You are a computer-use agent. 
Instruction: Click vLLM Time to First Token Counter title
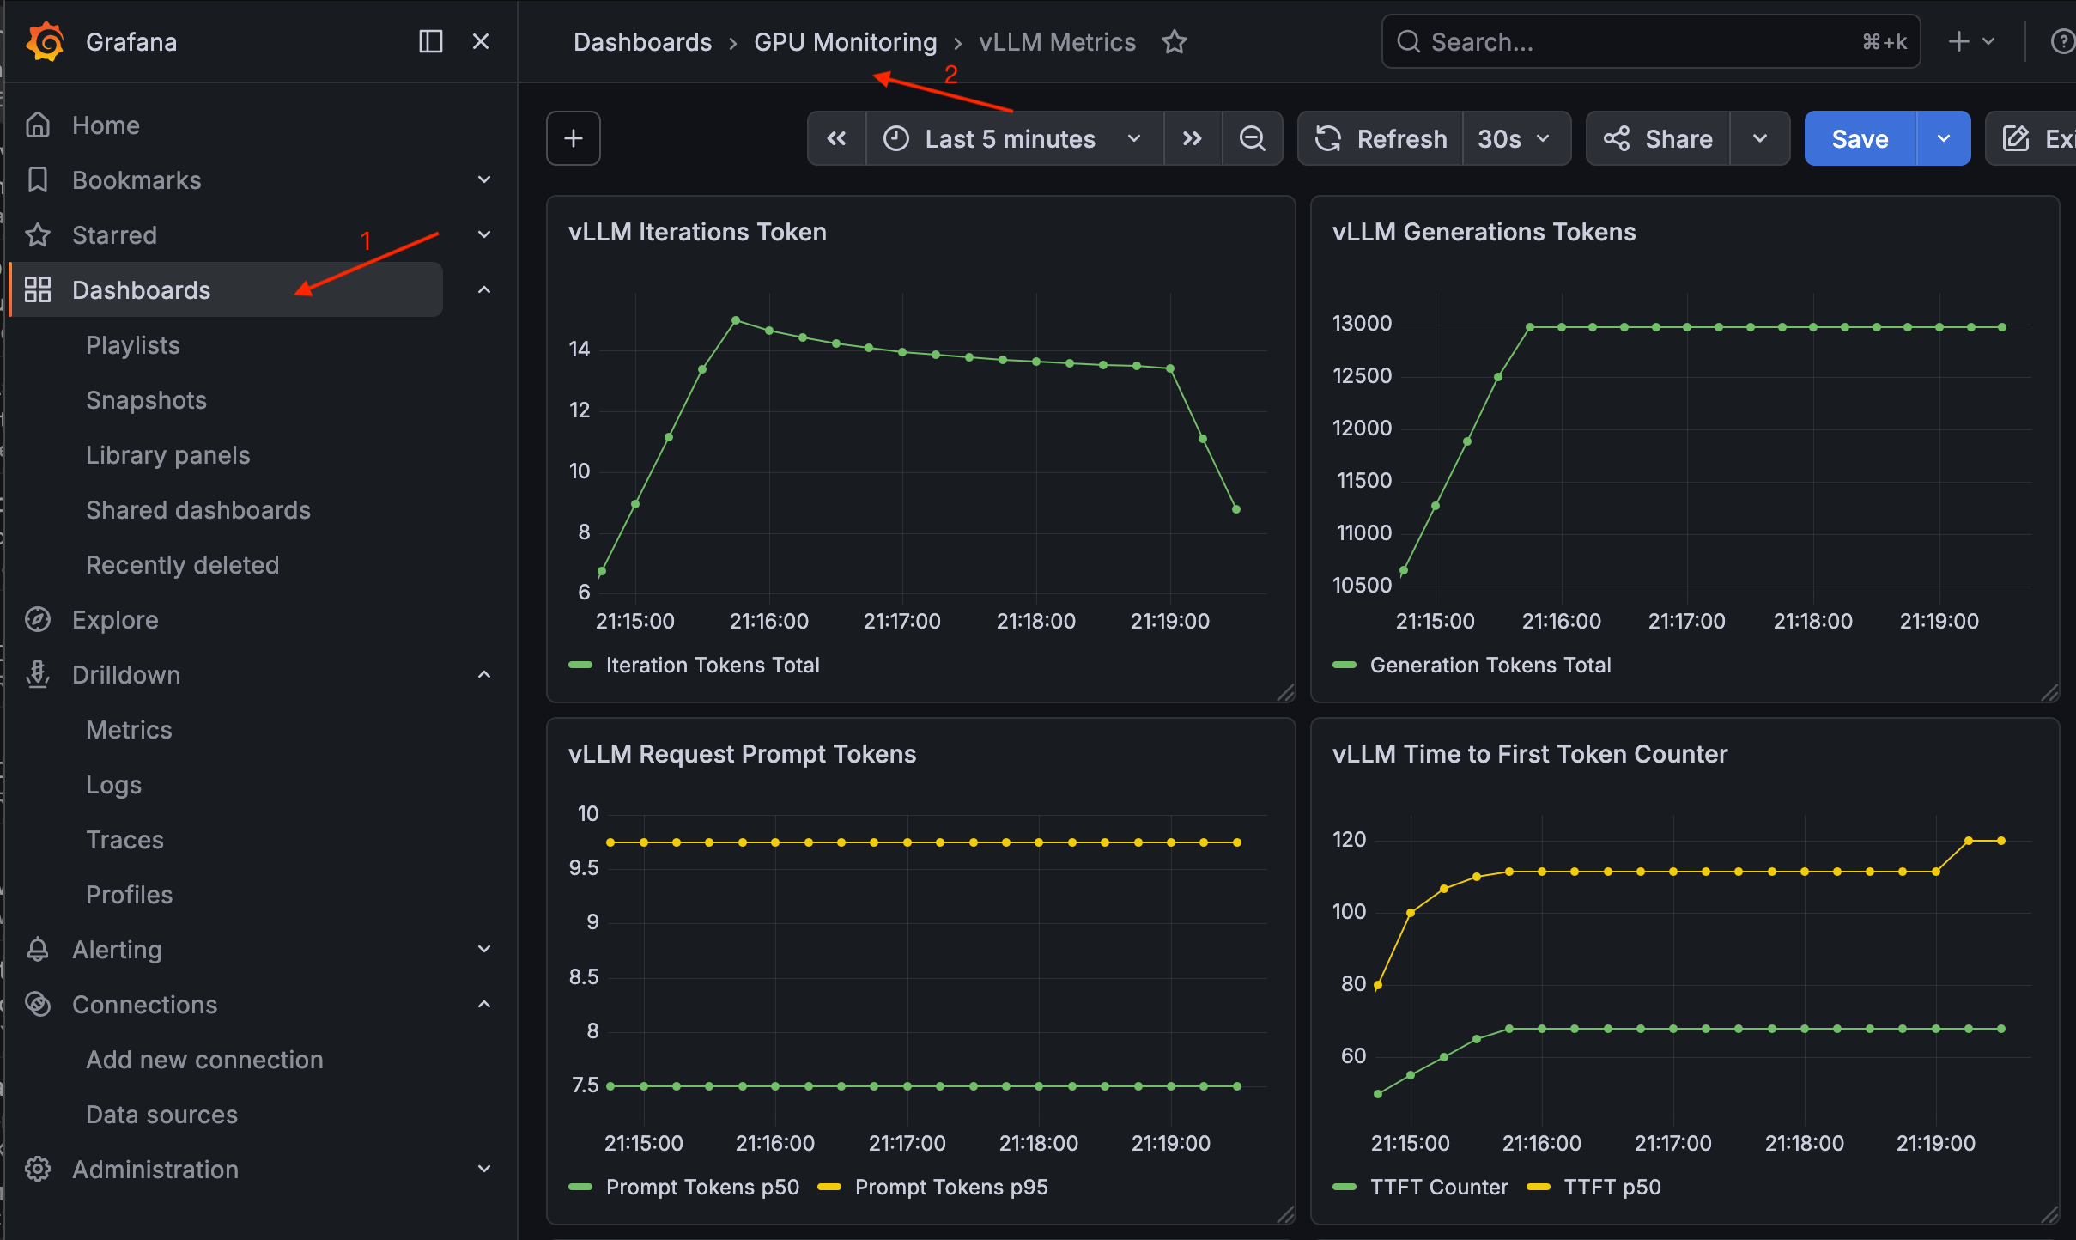coord(1530,754)
